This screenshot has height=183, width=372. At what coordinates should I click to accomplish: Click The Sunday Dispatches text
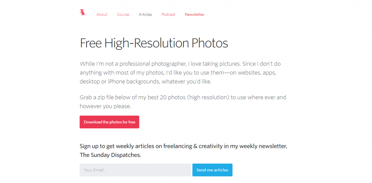[110, 156]
